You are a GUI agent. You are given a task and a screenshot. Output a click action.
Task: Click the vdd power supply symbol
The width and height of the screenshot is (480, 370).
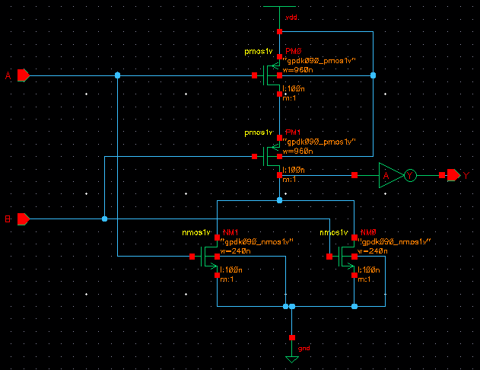pos(280,14)
